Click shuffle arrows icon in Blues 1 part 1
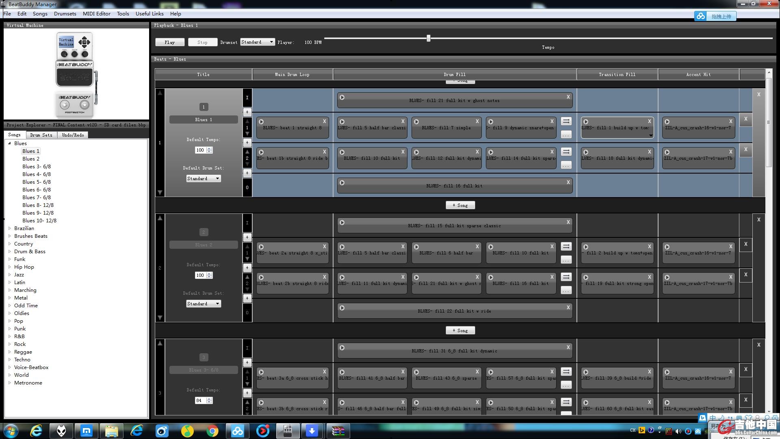780x439 pixels. coord(566,121)
